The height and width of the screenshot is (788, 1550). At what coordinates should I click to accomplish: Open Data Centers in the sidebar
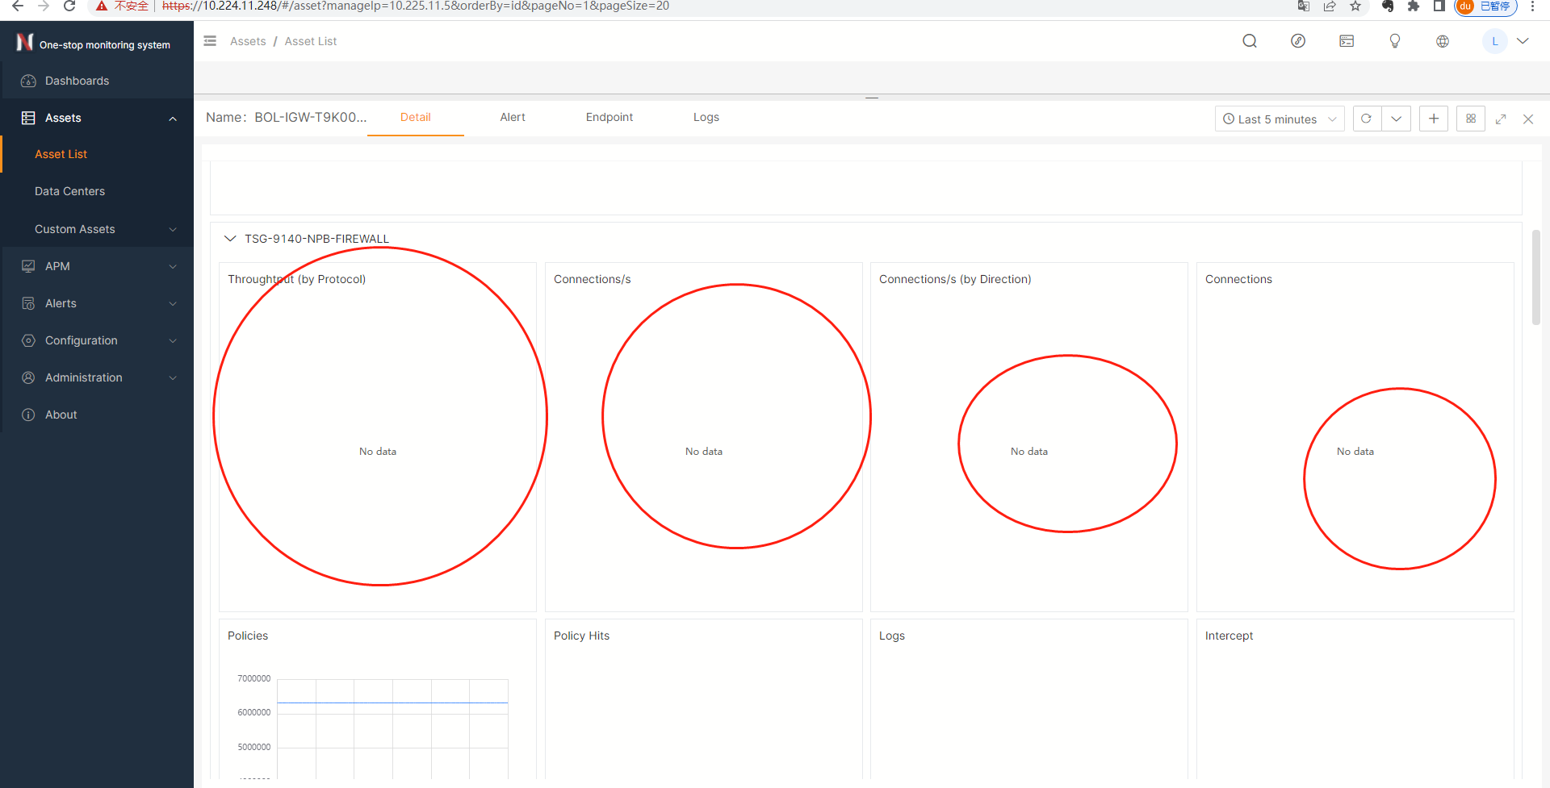[x=70, y=191]
